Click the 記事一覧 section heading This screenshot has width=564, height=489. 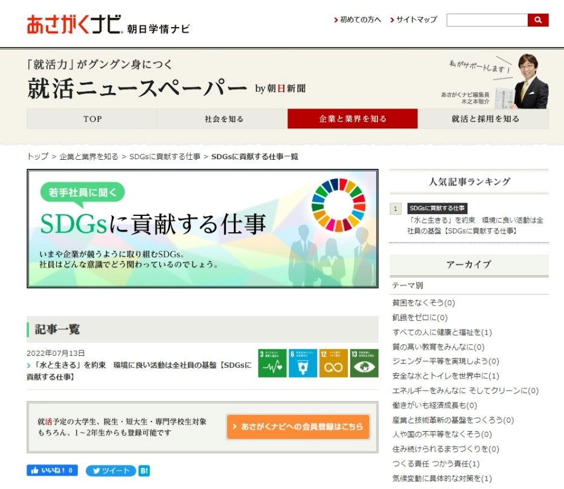click(57, 329)
